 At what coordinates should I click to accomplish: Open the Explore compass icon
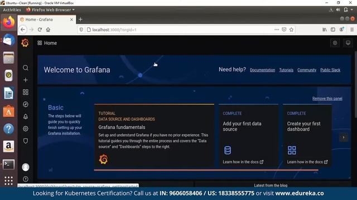click(x=26, y=104)
